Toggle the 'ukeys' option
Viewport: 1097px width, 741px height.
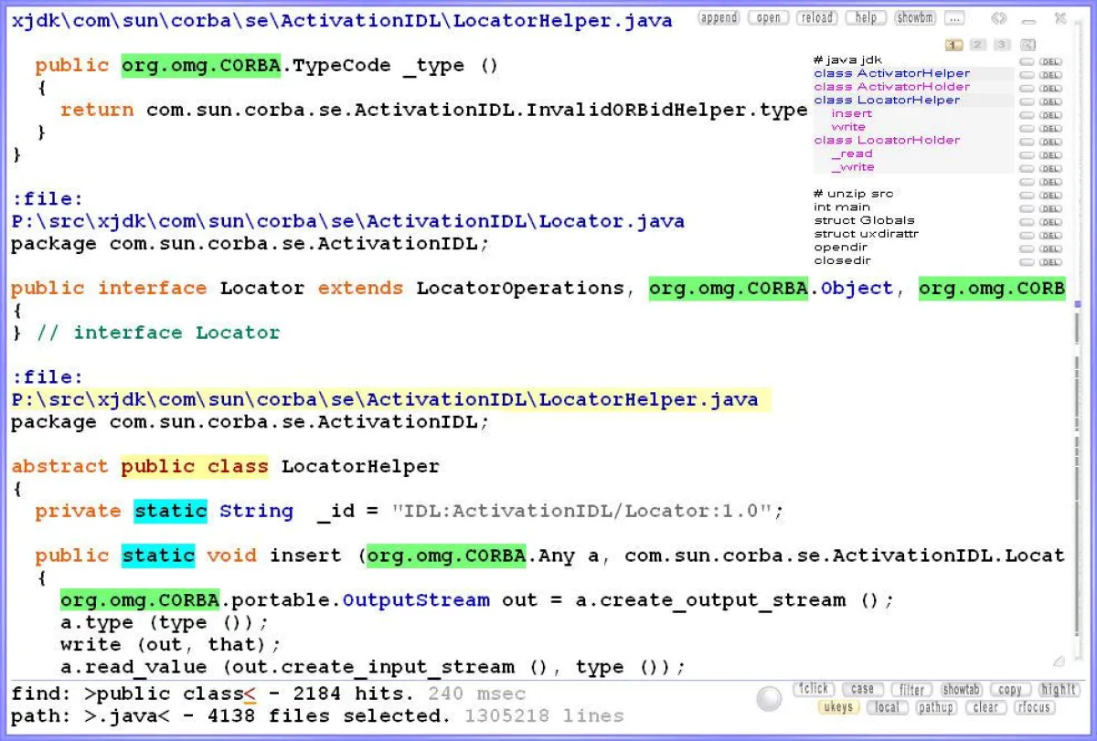coord(837,707)
